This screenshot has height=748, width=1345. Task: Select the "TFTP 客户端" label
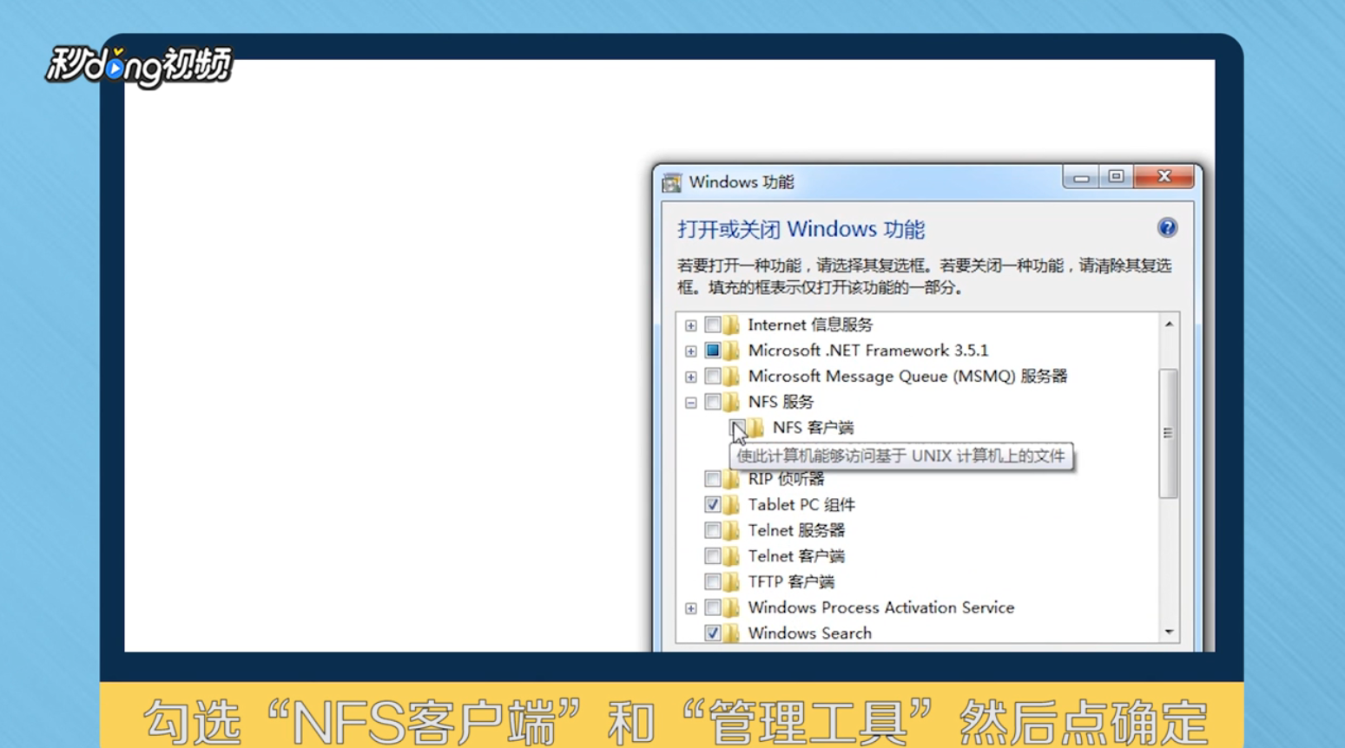coord(791,581)
